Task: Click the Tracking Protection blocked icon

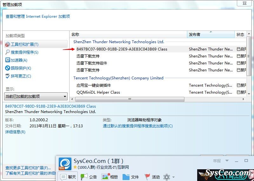Action: (x=7, y=68)
